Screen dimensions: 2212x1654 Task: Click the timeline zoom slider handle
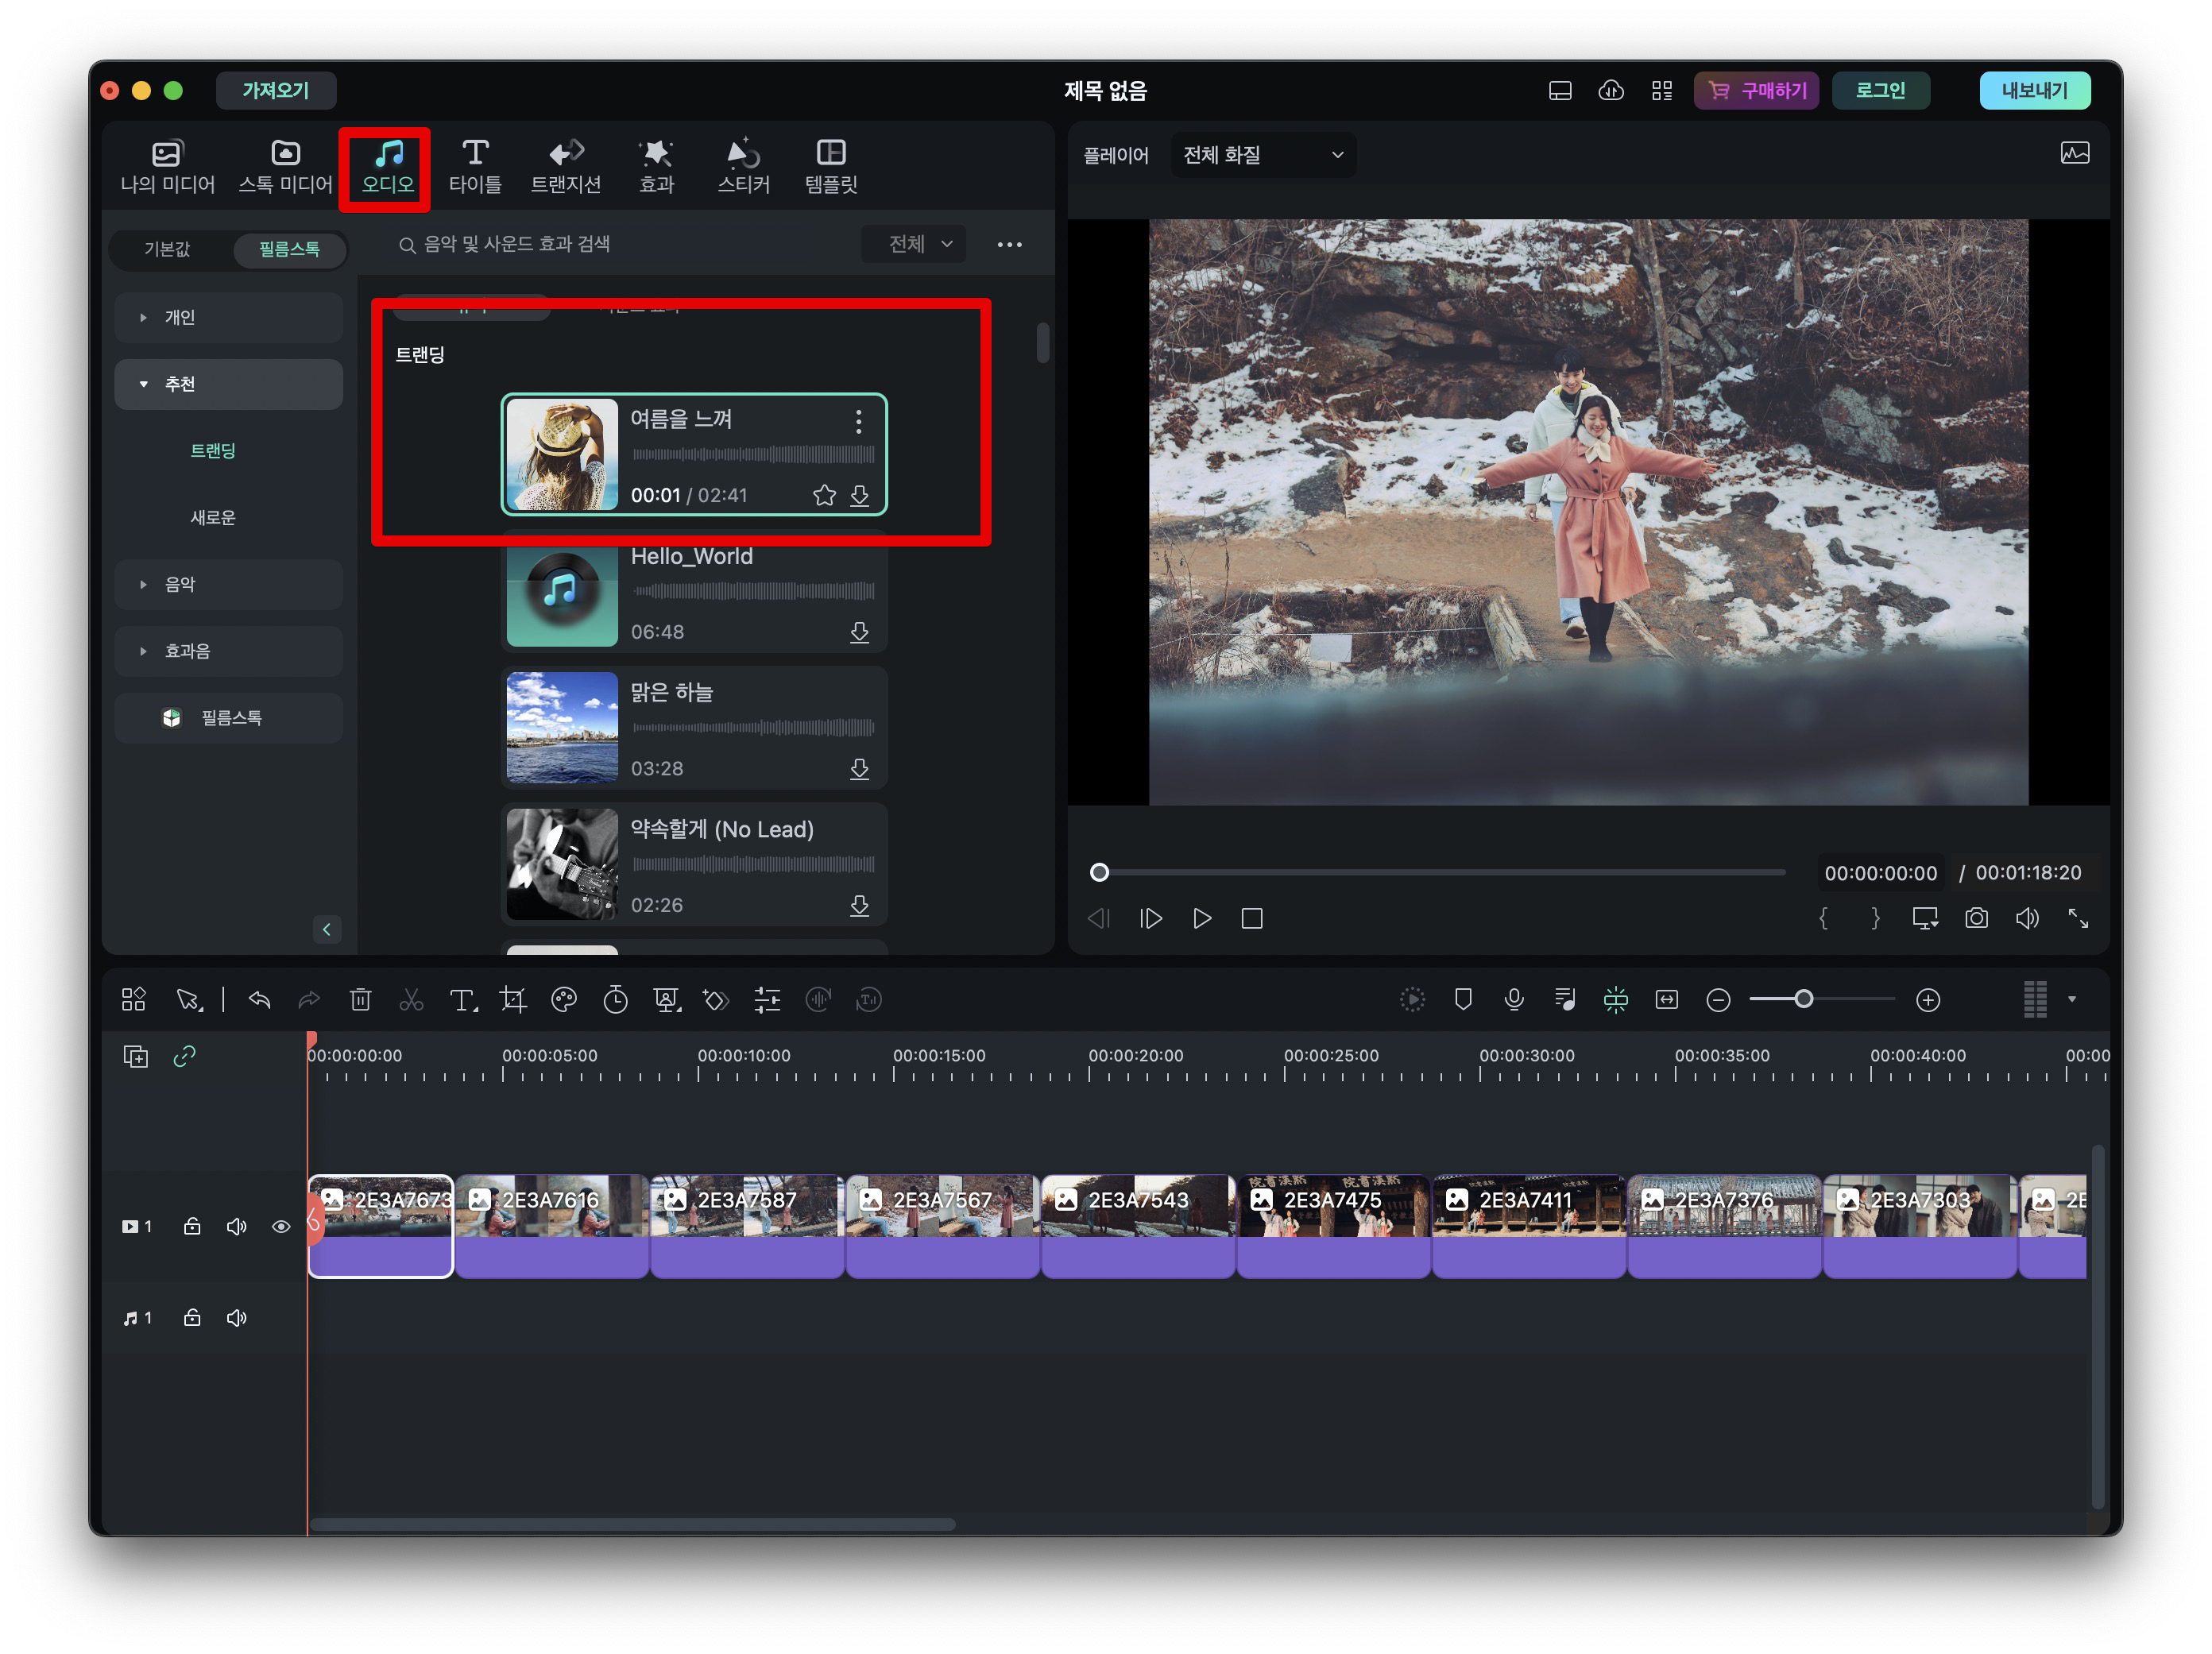pyautogui.click(x=1803, y=999)
